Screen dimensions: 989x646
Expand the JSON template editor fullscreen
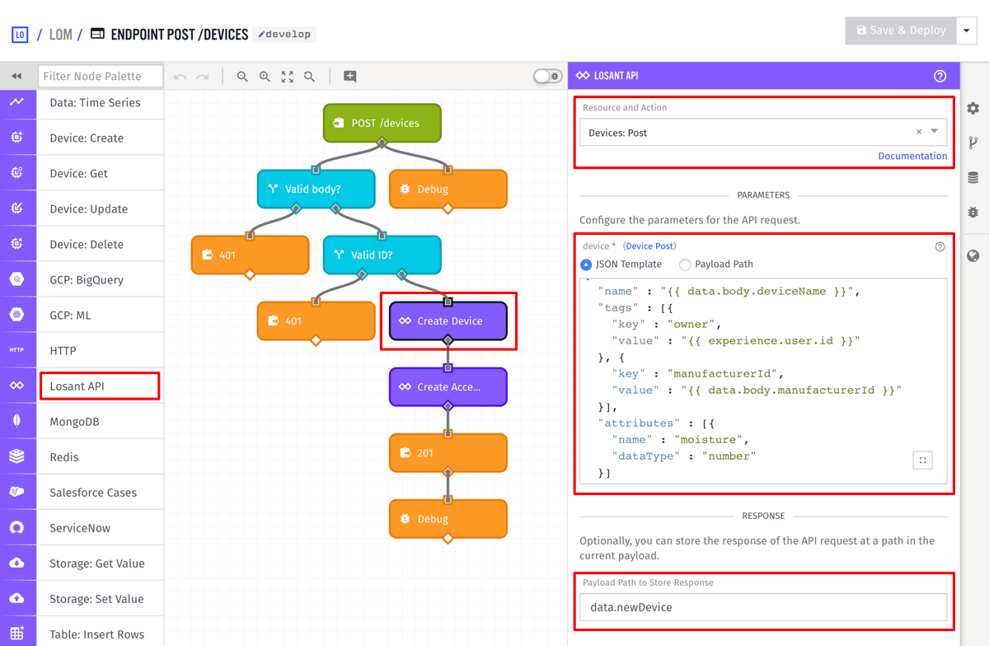[923, 461]
